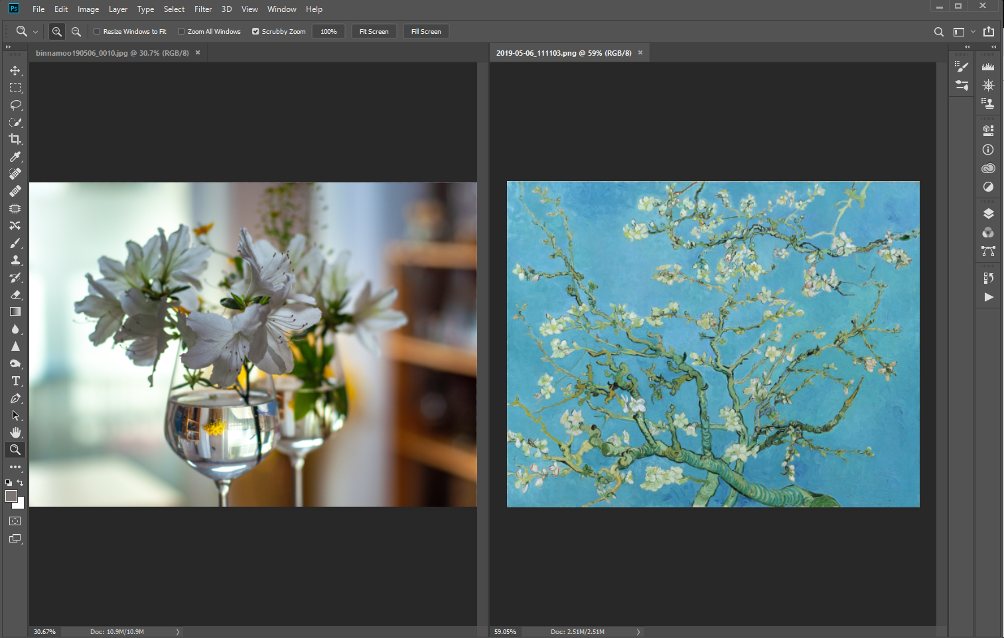Viewport: 1004px width, 638px height.
Task: Open the Layers panel
Action: (x=988, y=214)
